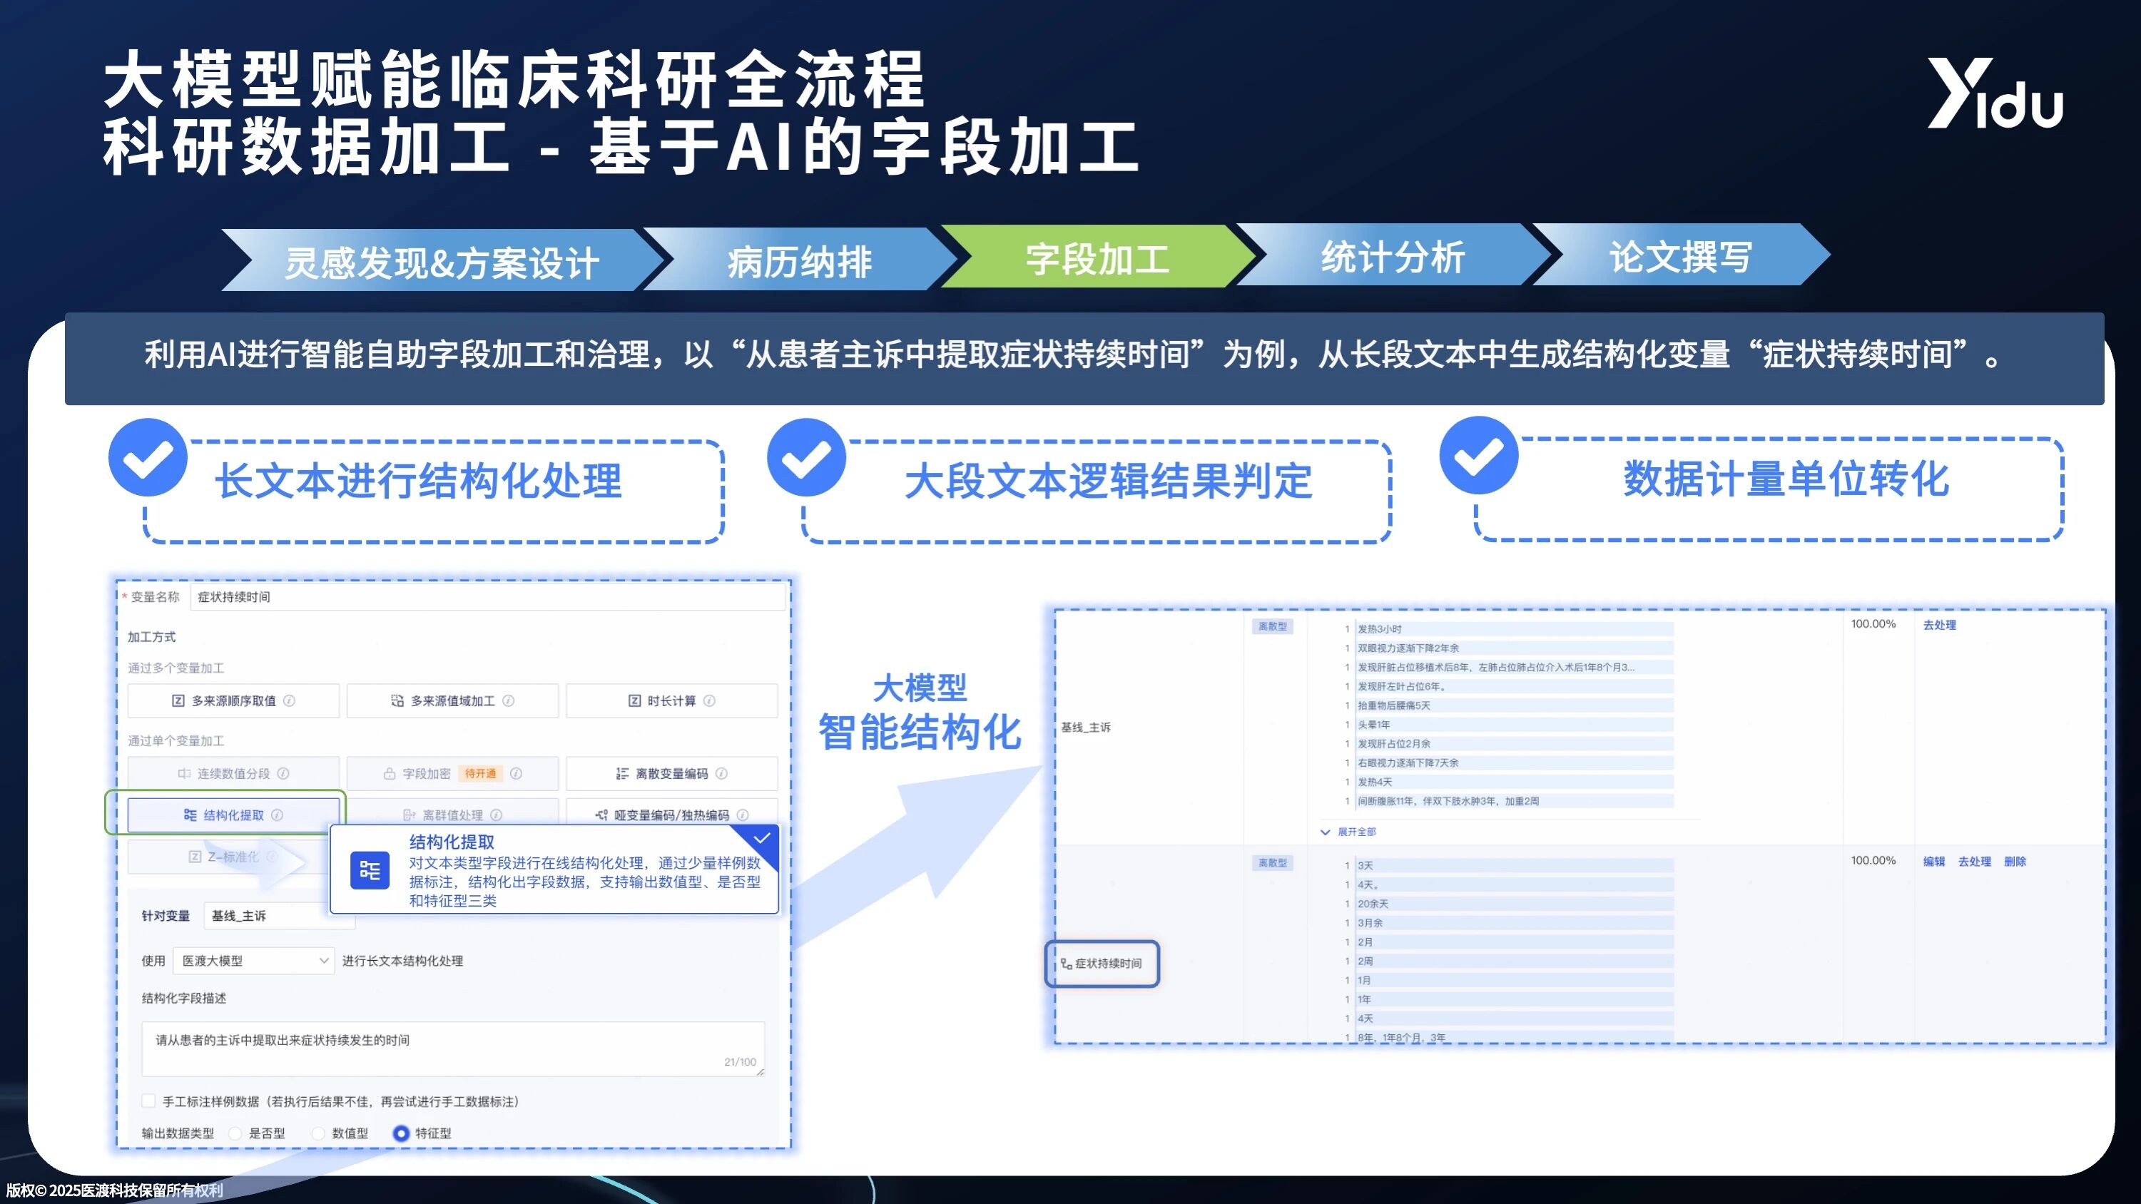Select the 是否型 output type radio
Image resolution: width=2141 pixels, height=1204 pixels.
pyautogui.click(x=235, y=1133)
